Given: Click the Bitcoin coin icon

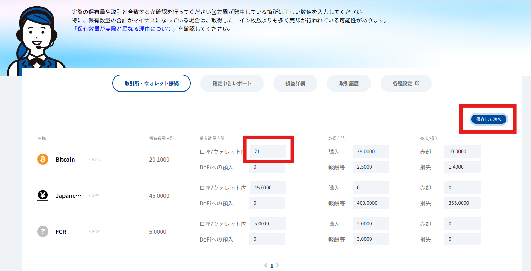Looking at the screenshot, I should tap(43, 159).
